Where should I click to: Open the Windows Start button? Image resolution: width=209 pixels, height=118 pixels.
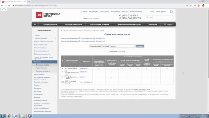[x=3, y=116]
